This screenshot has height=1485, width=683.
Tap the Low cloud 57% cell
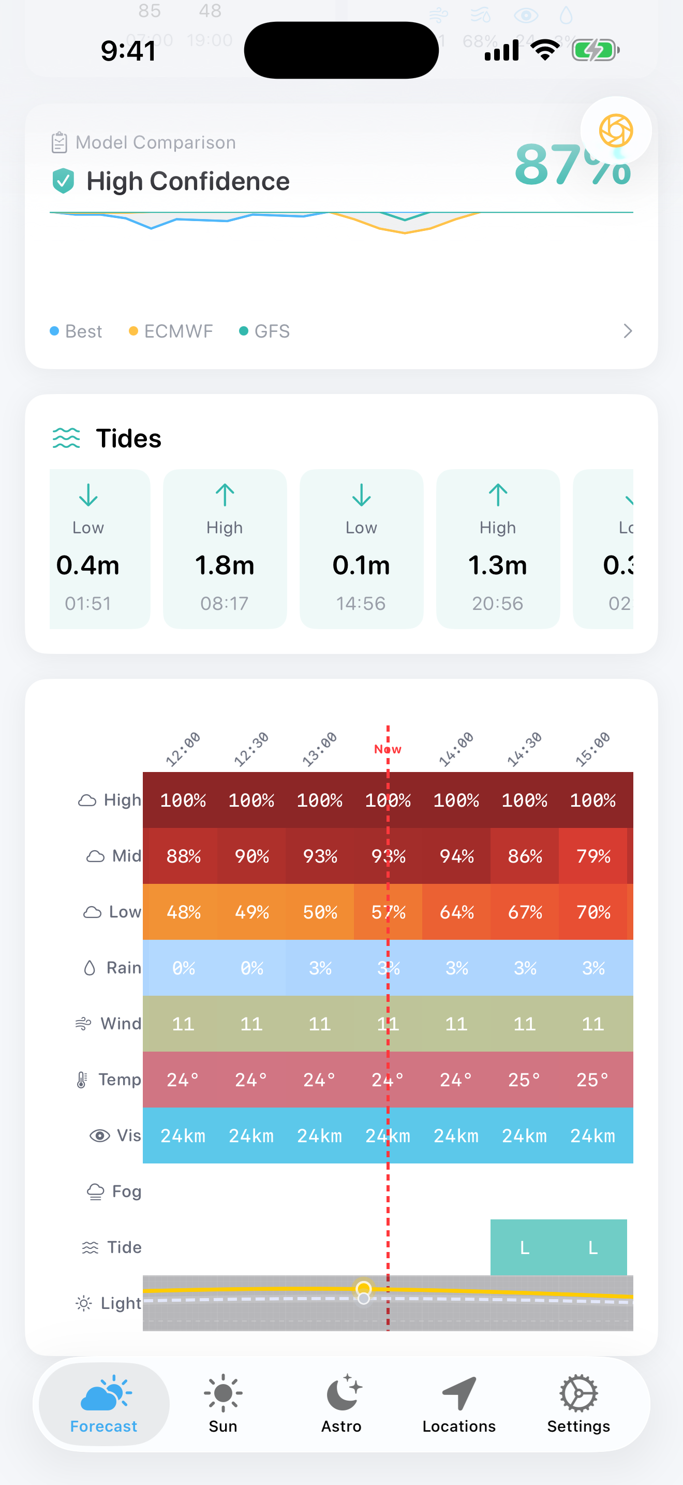coord(388,911)
